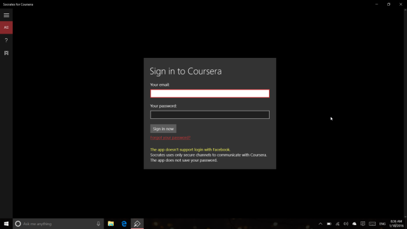Open the taskbar clock and date

(396, 223)
